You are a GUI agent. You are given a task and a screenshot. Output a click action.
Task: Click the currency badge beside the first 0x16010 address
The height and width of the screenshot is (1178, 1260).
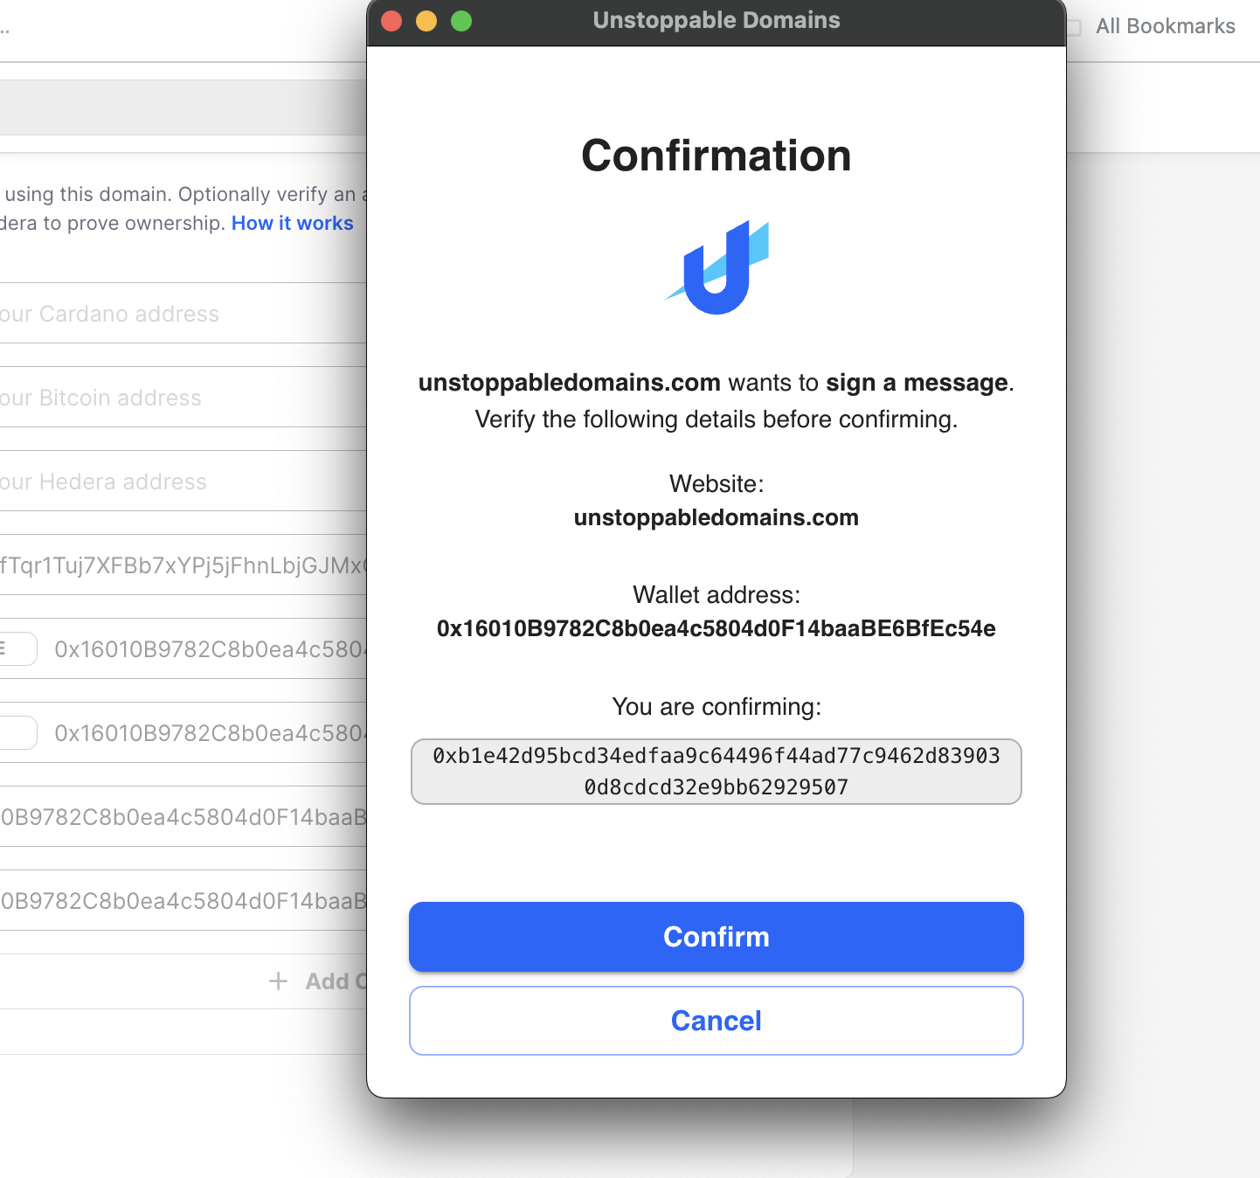pyautogui.click(x=17, y=648)
